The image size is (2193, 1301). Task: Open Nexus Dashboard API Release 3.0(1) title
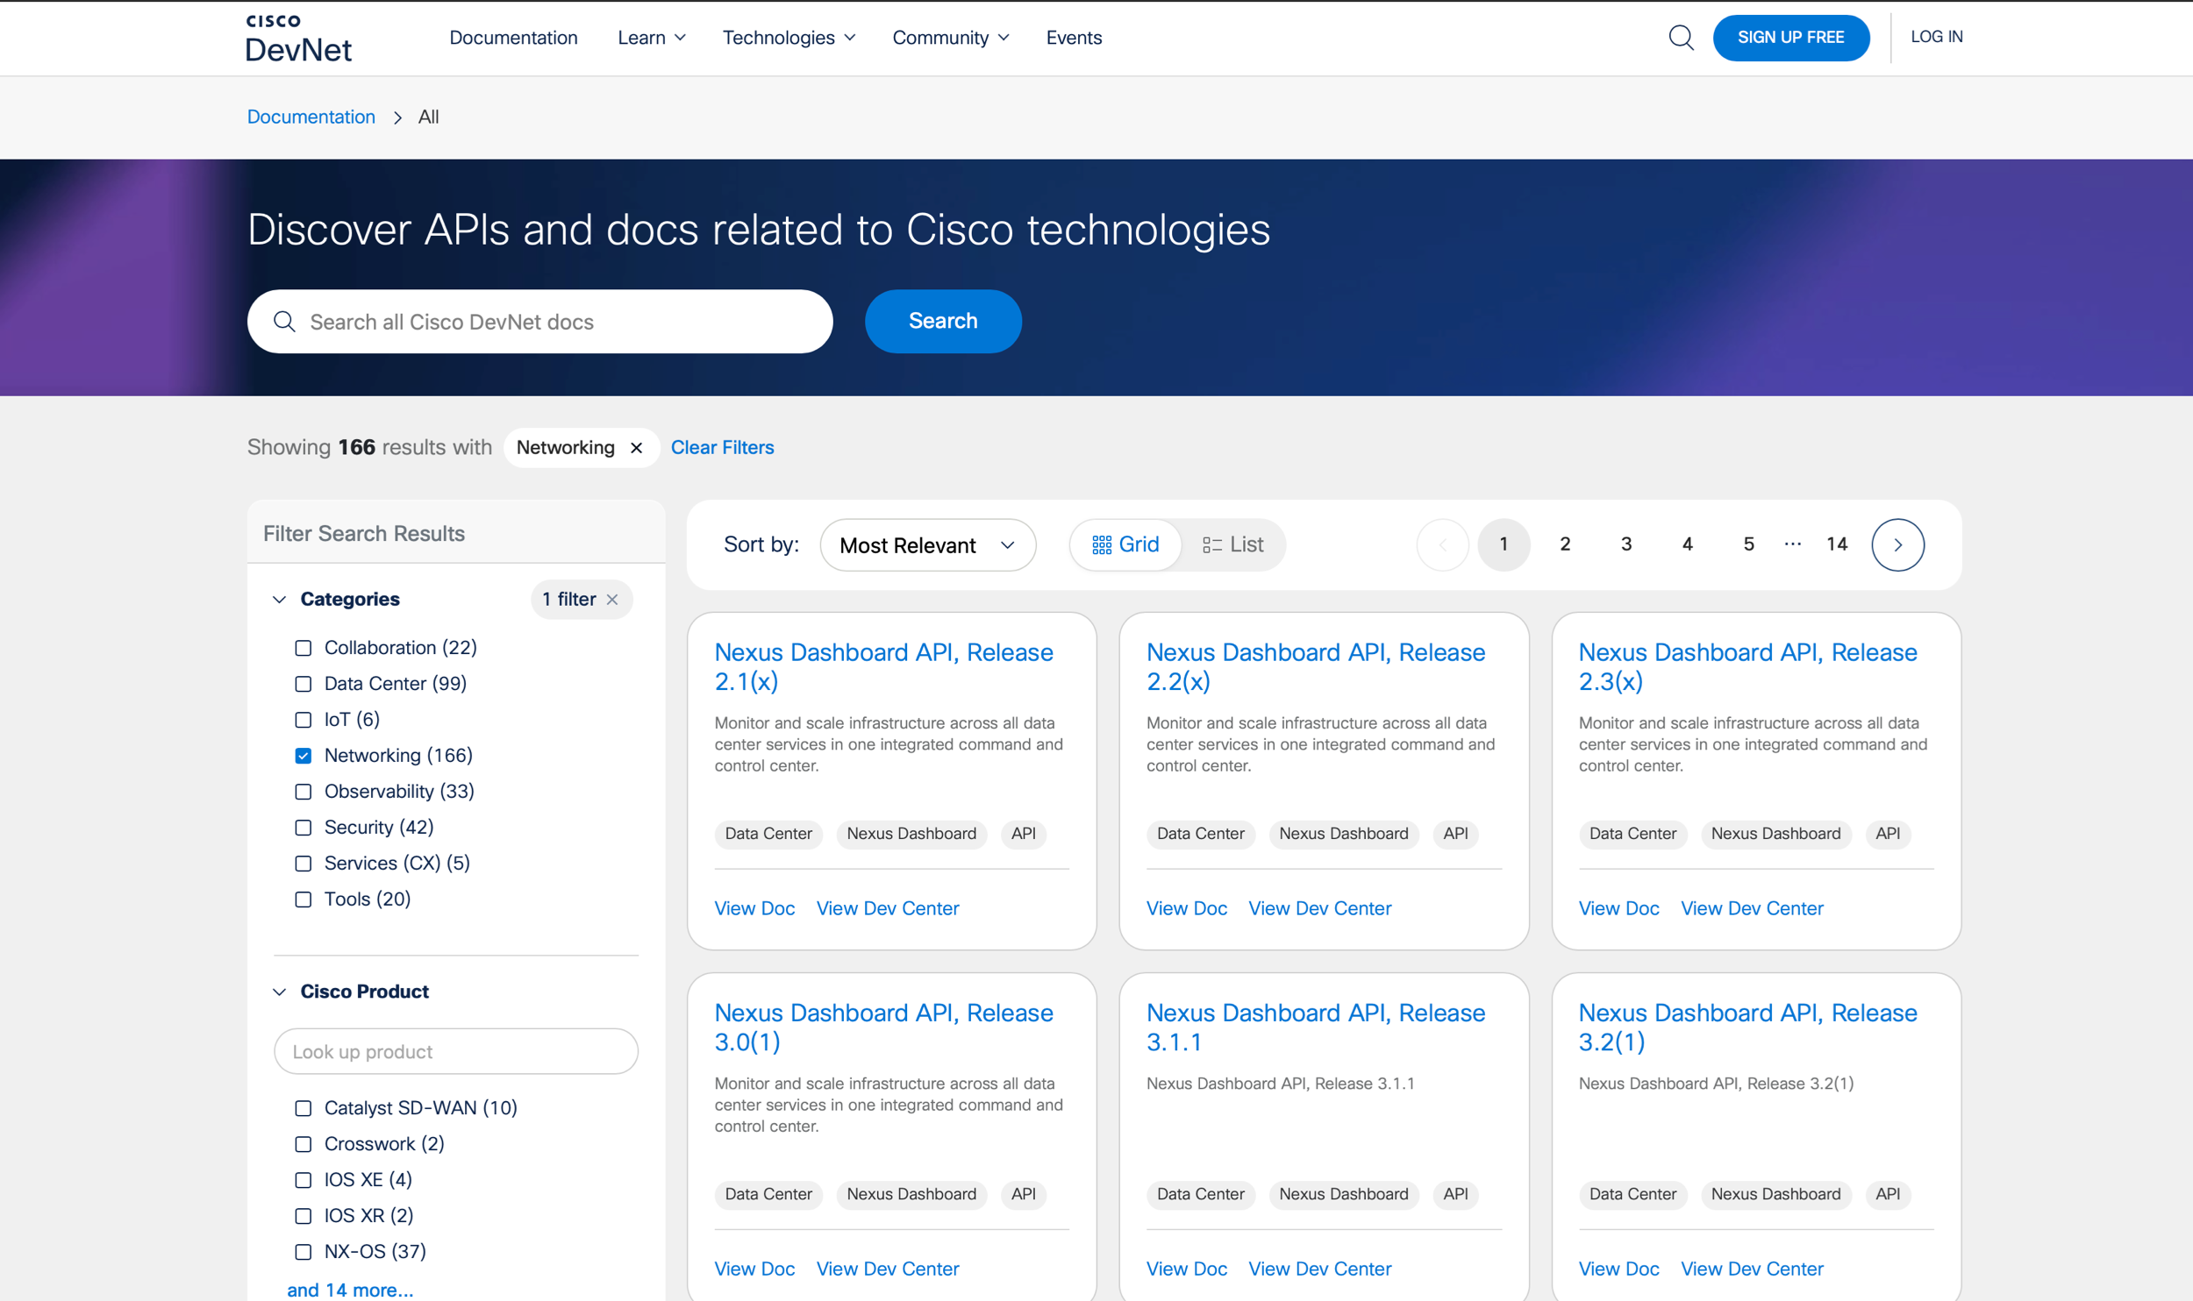883,1027
